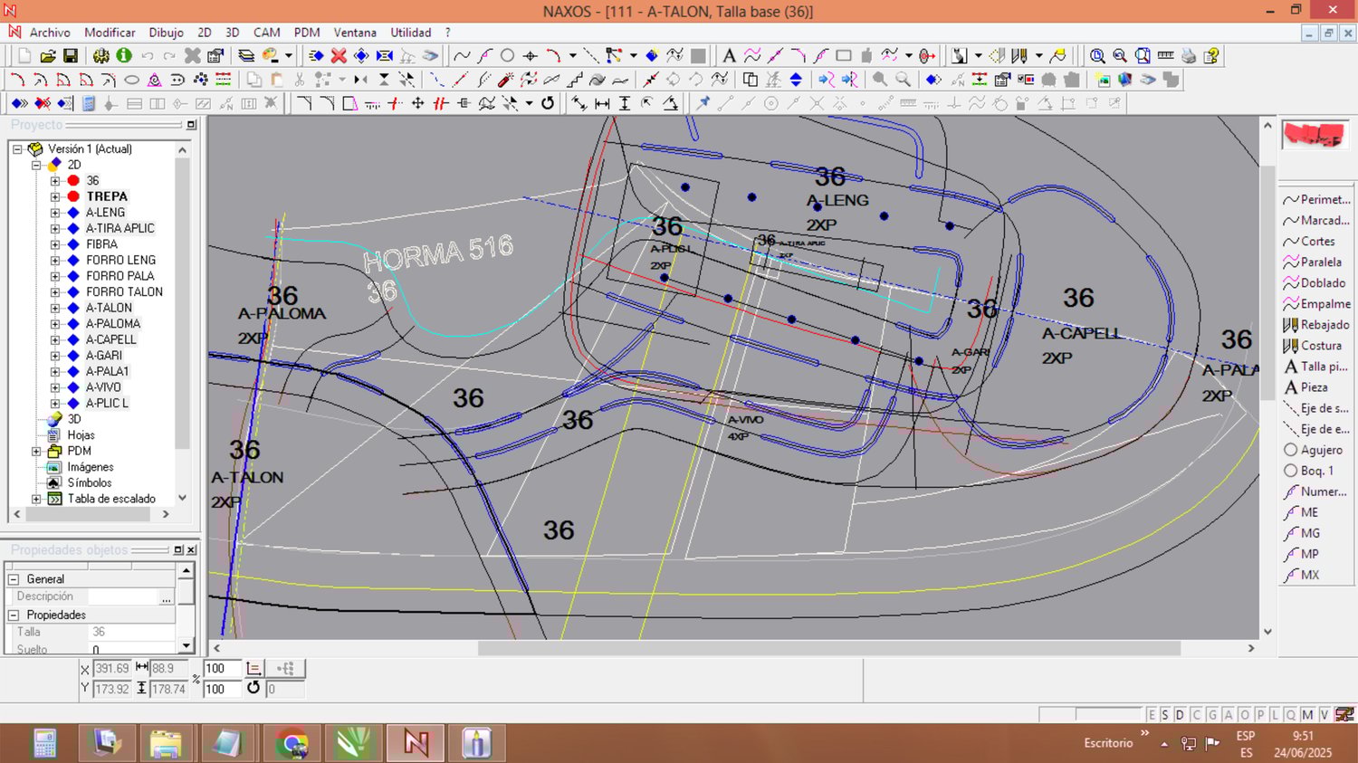Click the green information icon
This screenshot has height=763, width=1358.
point(124,56)
